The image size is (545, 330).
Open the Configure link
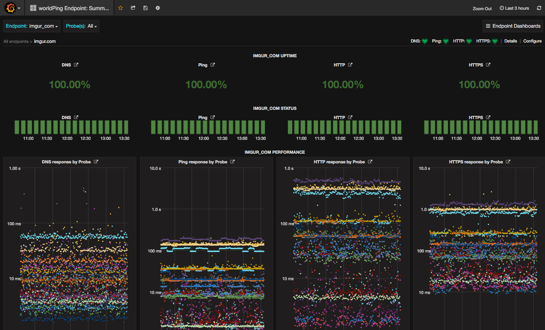click(x=533, y=41)
